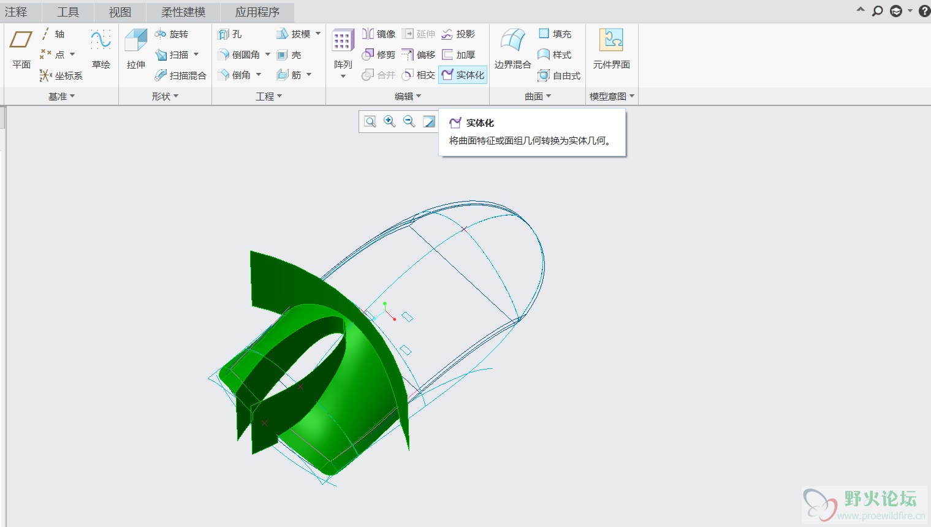This screenshot has height=527, width=931.
Task: Select the 平面 (Plane) datum tool
Action: click(x=21, y=49)
